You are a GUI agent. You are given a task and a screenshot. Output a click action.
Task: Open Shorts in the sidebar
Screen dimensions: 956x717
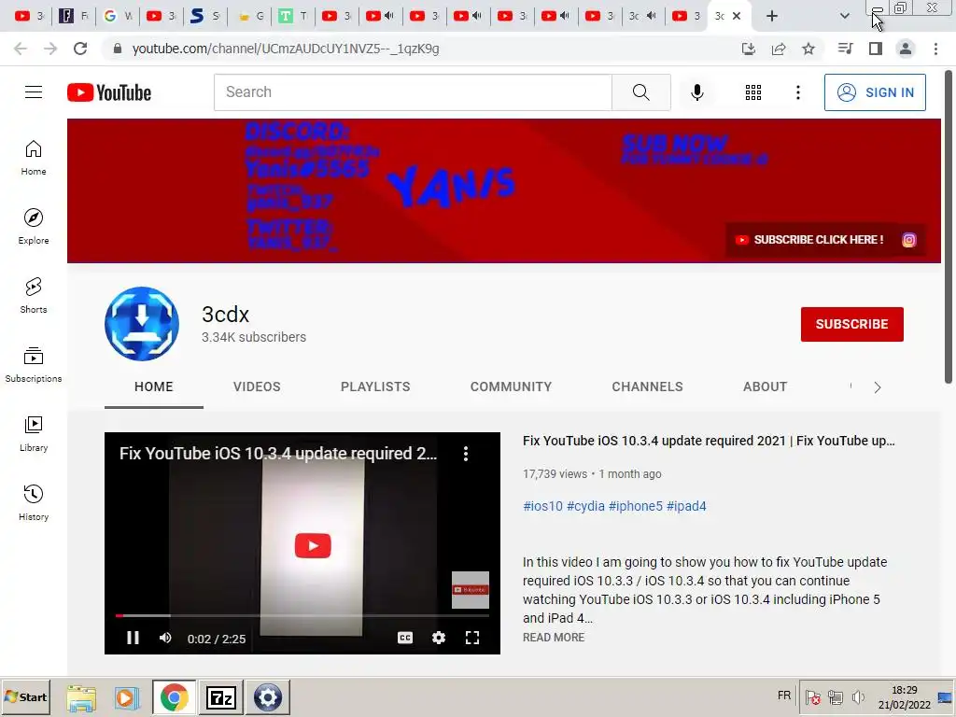[34, 295]
